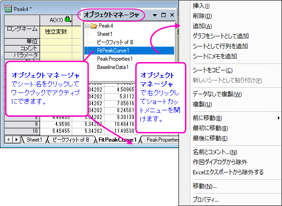This screenshot has height=206, width=282.
Task: Choose 最後に移動(E) menu entry
Action: pos(210,138)
